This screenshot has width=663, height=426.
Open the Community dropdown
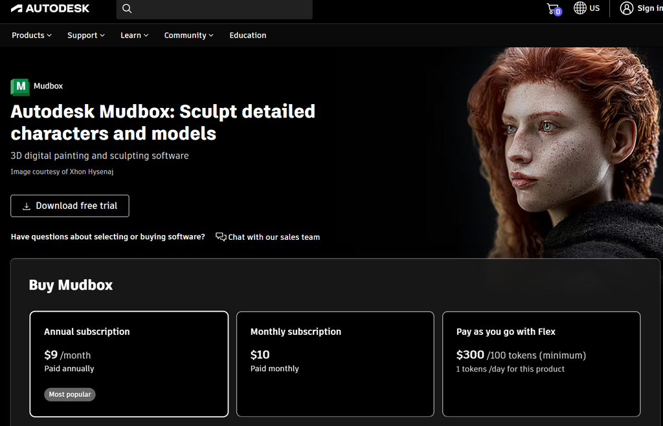point(188,35)
